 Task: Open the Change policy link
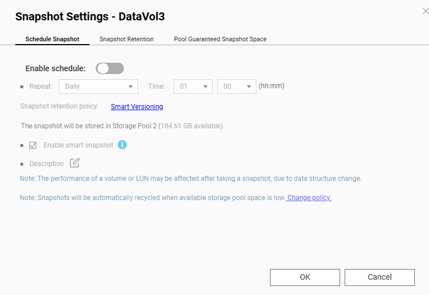309,198
